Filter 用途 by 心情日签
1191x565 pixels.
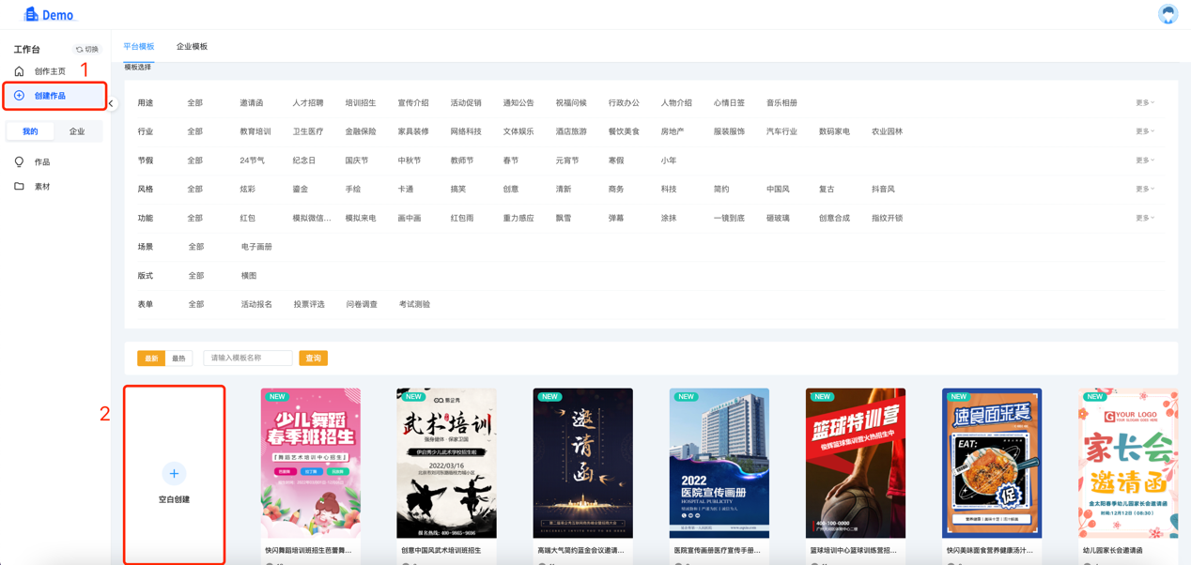click(x=729, y=103)
